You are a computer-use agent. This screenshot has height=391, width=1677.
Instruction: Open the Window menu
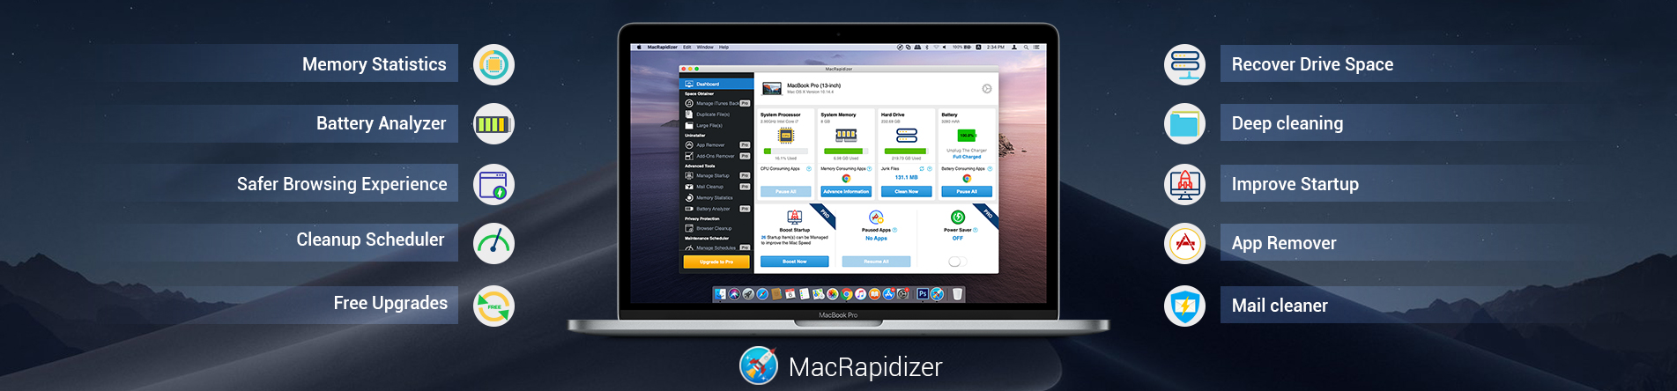(705, 47)
